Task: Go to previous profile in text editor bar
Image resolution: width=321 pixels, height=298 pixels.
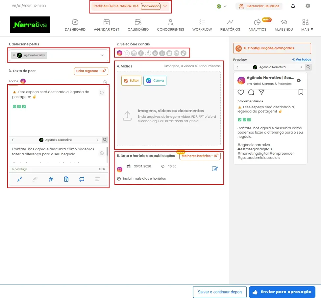Action: click(13, 140)
